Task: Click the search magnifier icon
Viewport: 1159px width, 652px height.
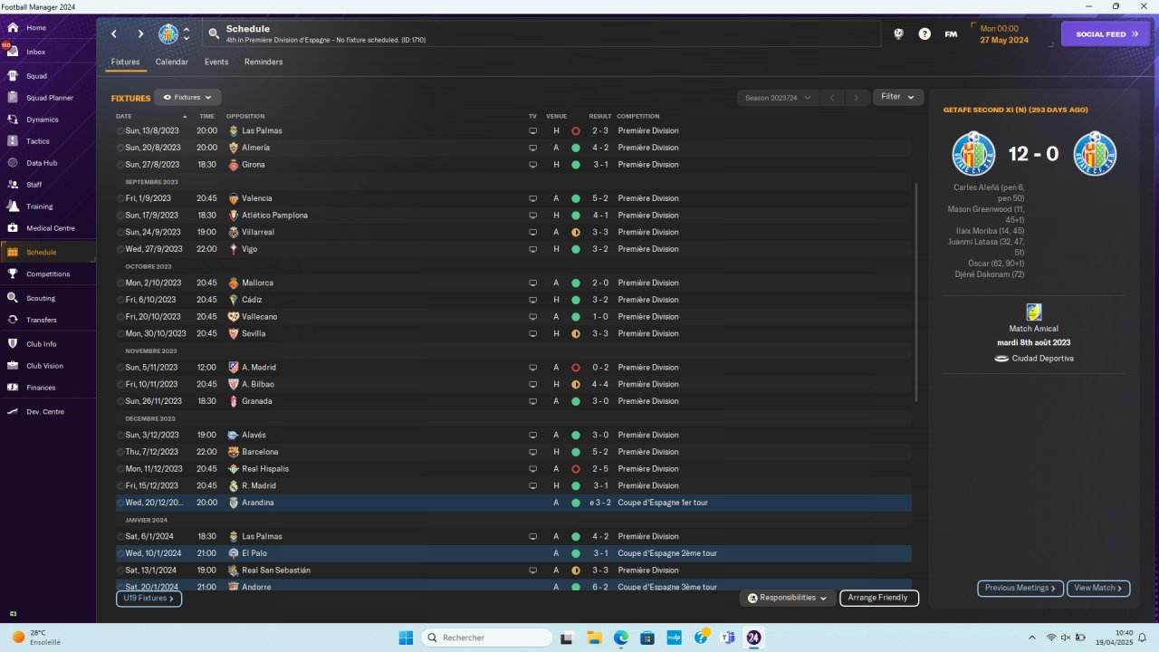Action: pos(214,34)
